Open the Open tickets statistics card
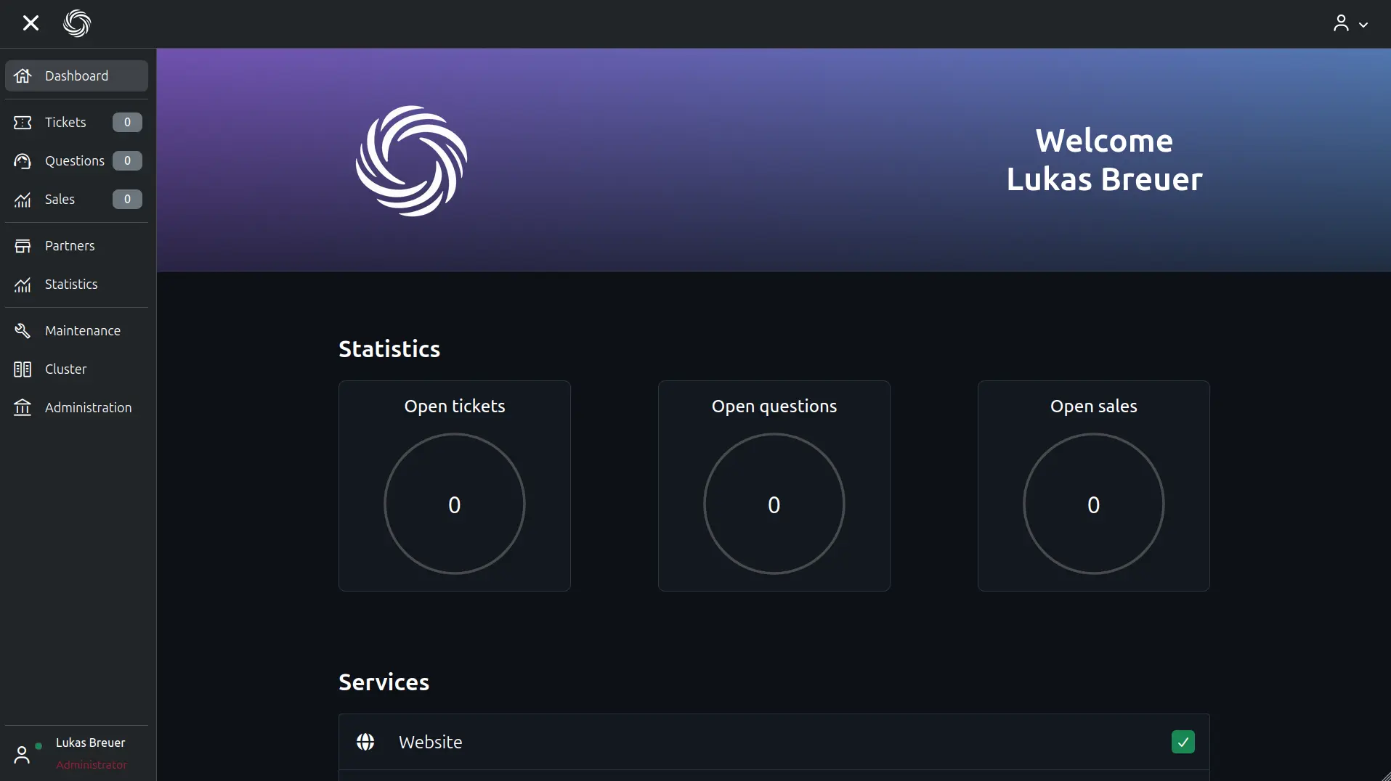Viewport: 1391px width, 781px height. 455,486
